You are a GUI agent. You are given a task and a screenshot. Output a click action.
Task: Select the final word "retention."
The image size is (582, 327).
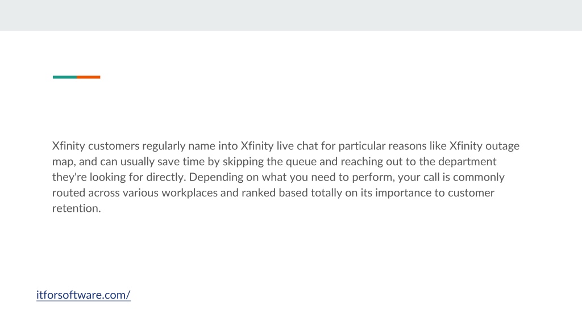pyautogui.click(x=77, y=208)
